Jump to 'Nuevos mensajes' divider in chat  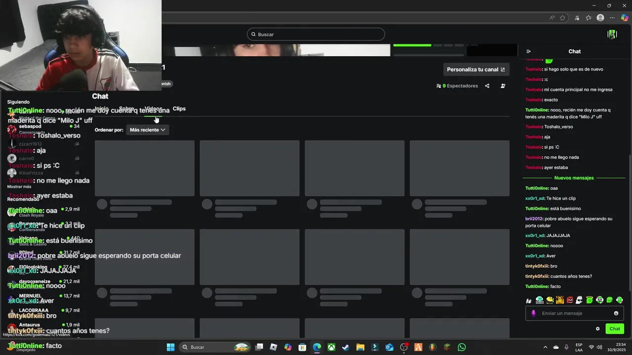pyautogui.click(x=574, y=177)
